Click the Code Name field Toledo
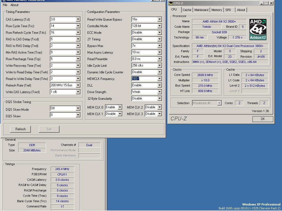The image size is (282, 211). (x=207, y=27)
